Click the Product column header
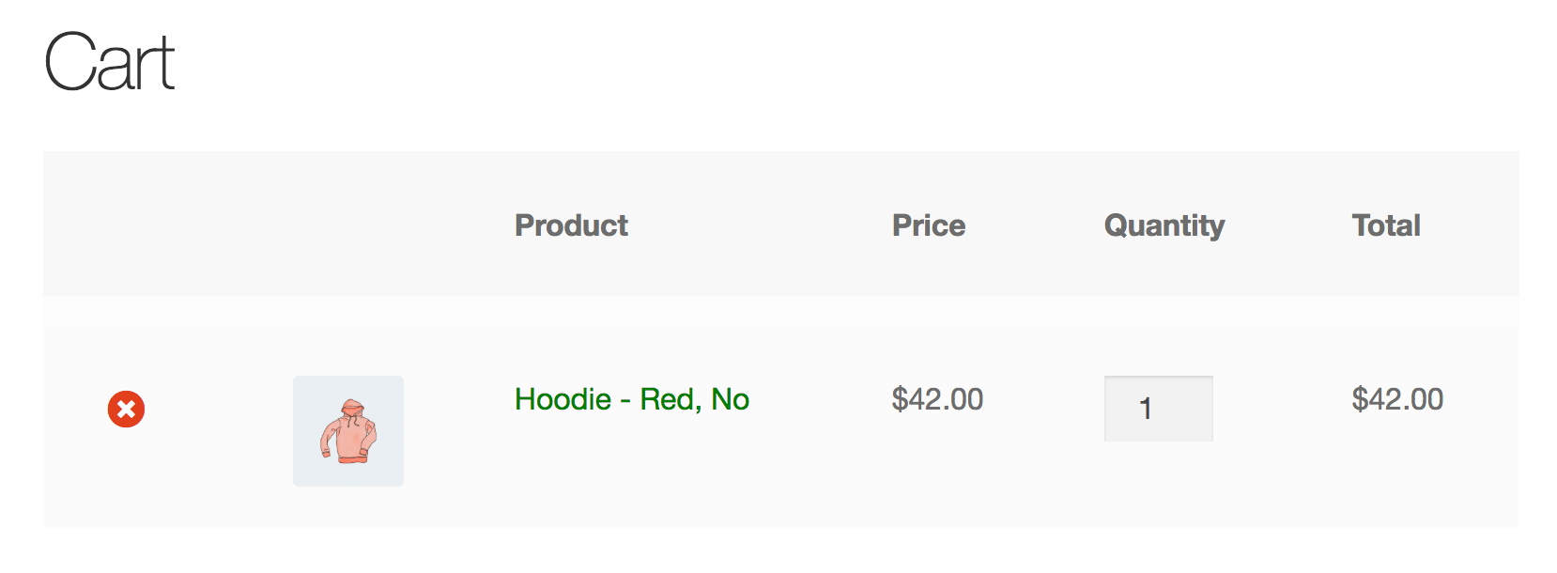Viewport: 1557px width, 573px height. [x=571, y=225]
